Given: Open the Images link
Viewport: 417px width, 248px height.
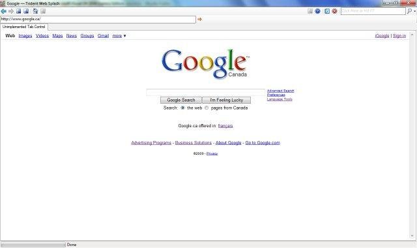Looking at the screenshot, I should [25, 36].
